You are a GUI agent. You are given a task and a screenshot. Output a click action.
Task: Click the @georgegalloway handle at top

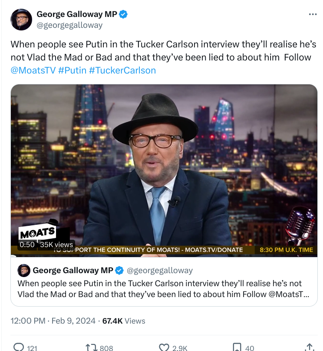[69, 25]
